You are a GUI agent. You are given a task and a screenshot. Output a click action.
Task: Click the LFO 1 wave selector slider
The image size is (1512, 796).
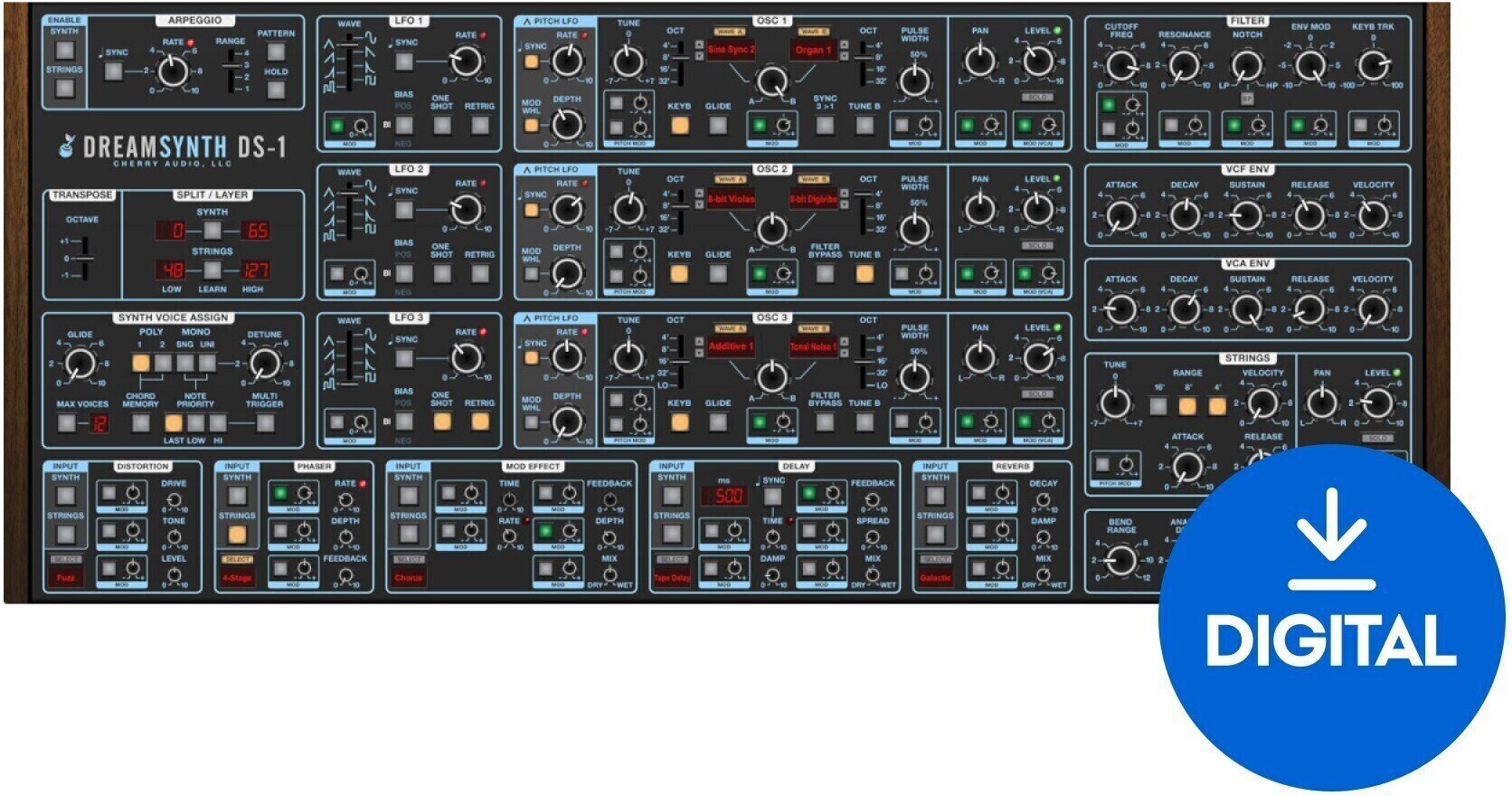coord(348,62)
